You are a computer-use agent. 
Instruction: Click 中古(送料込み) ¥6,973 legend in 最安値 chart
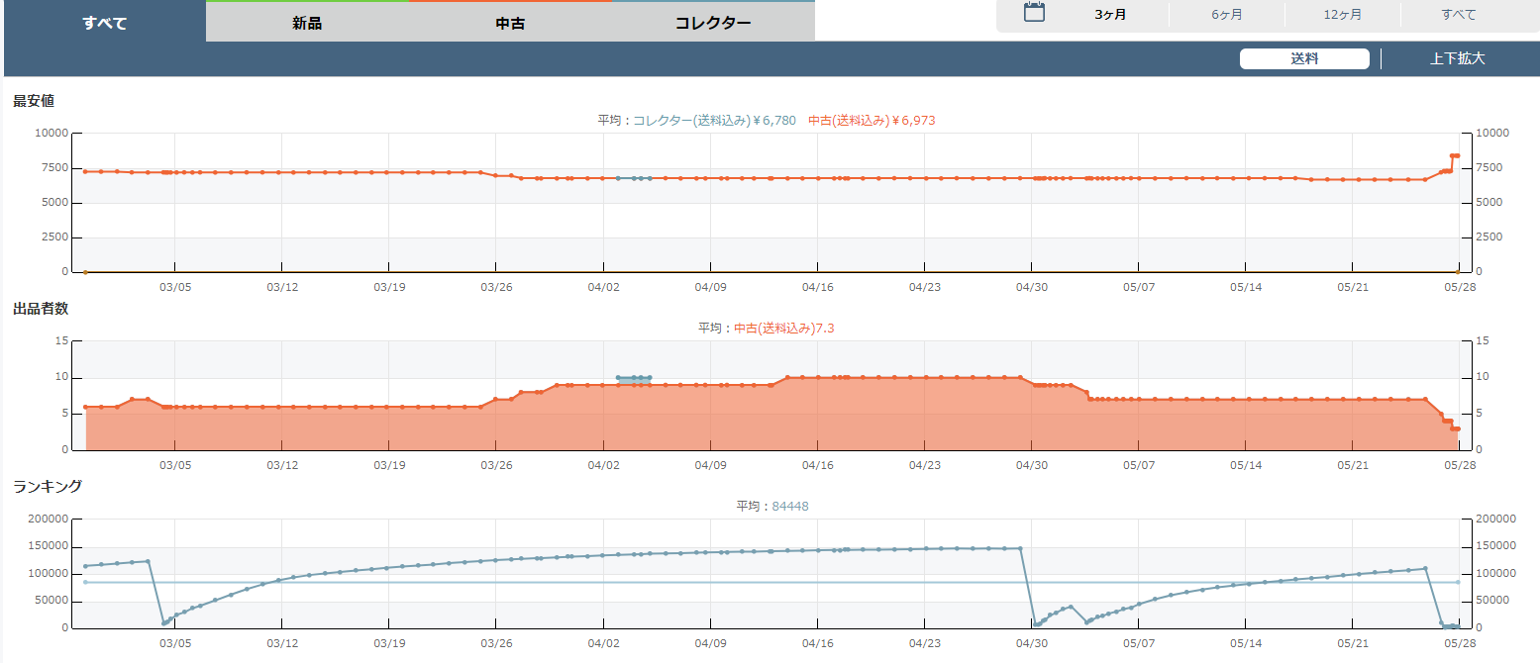click(x=871, y=121)
